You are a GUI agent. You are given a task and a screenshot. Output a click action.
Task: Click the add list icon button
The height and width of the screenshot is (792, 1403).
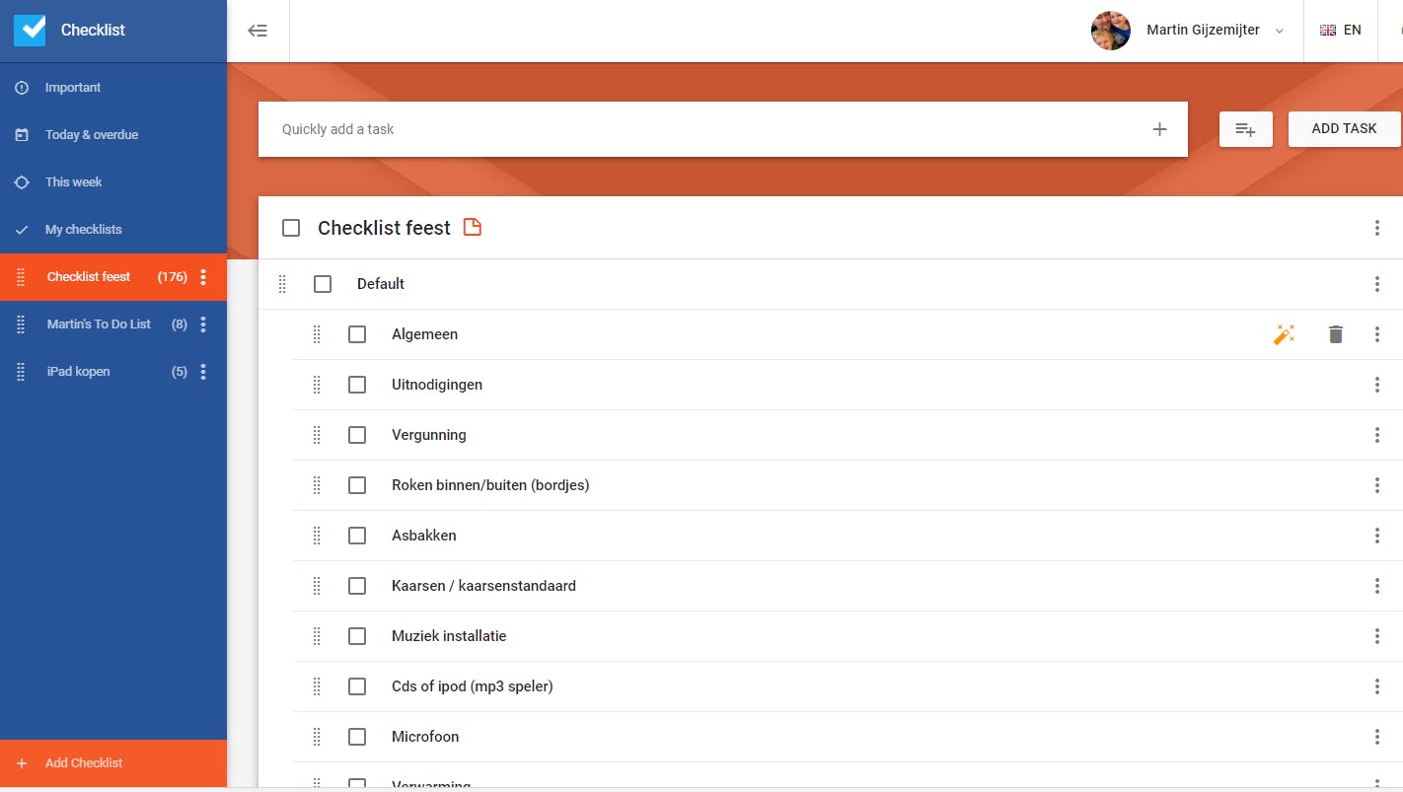[x=1246, y=129]
